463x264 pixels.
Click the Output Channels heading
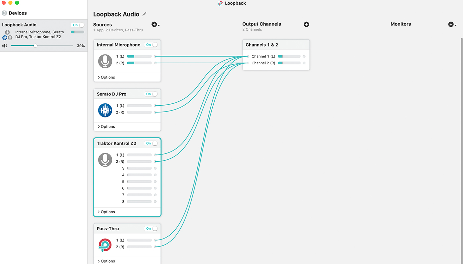click(262, 24)
